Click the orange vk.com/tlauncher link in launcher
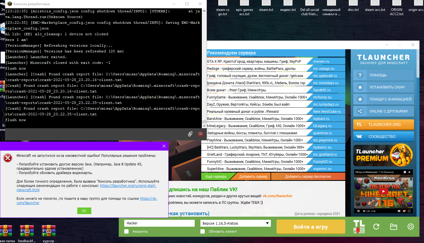The height and width of the screenshot is (243, 424). 277,196
